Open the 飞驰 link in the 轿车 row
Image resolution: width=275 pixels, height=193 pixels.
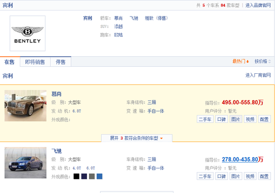[x=134, y=18]
